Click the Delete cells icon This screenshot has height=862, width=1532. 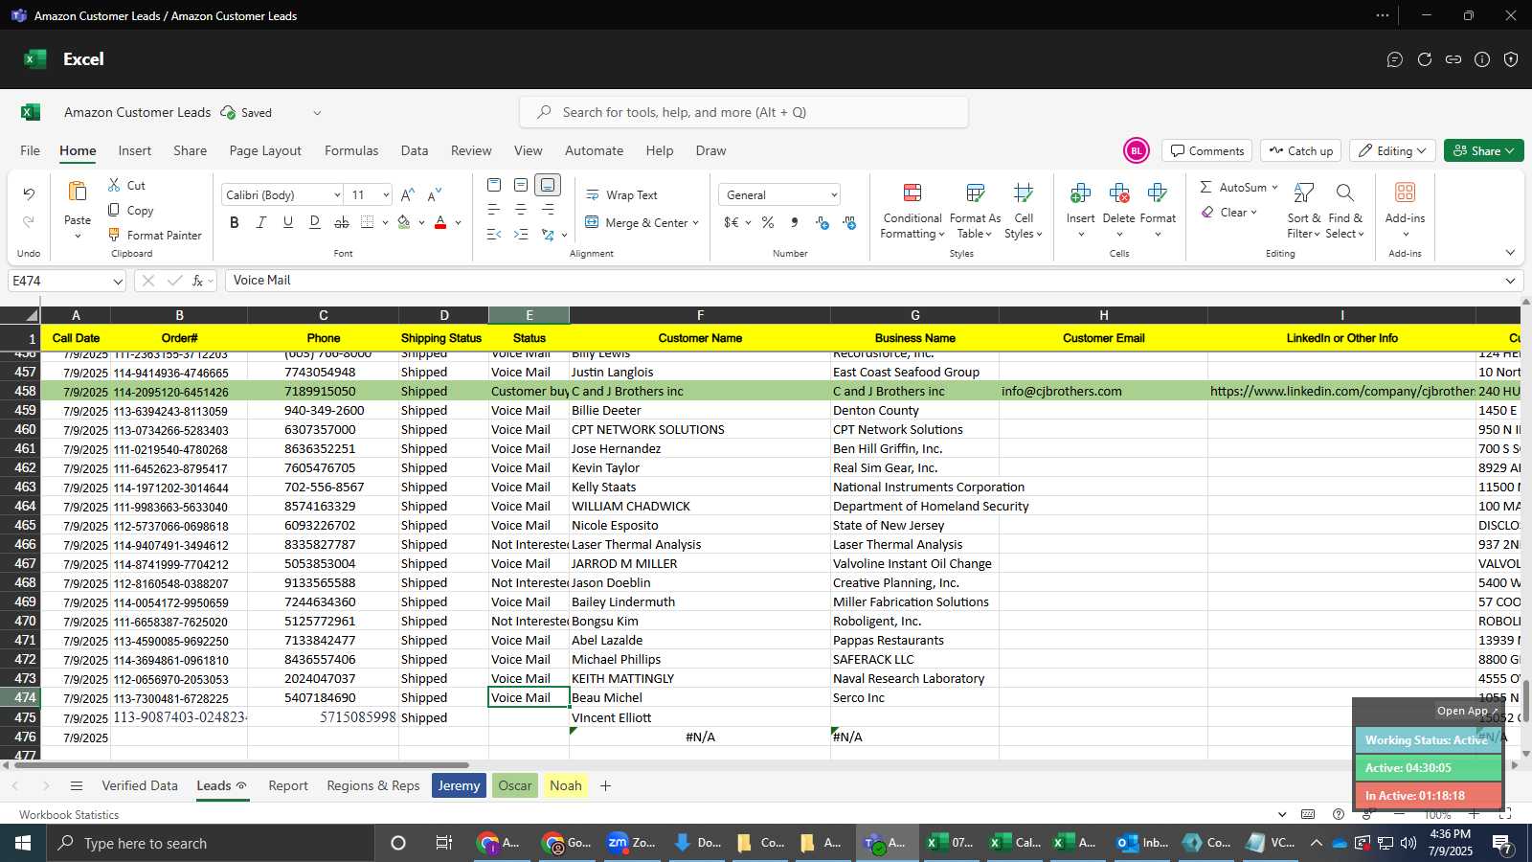(x=1118, y=193)
